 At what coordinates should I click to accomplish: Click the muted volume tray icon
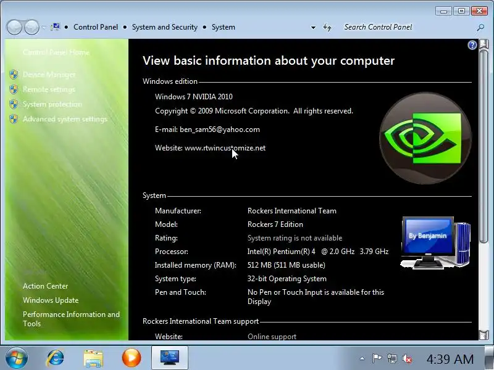pyautogui.click(x=407, y=358)
